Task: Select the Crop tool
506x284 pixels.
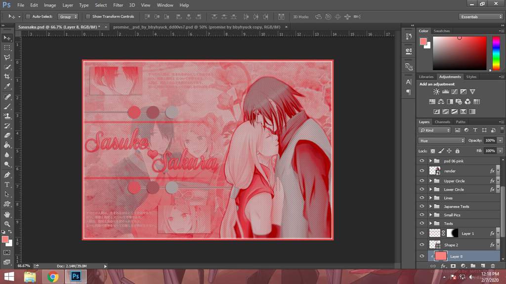Action: coord(7,77)
